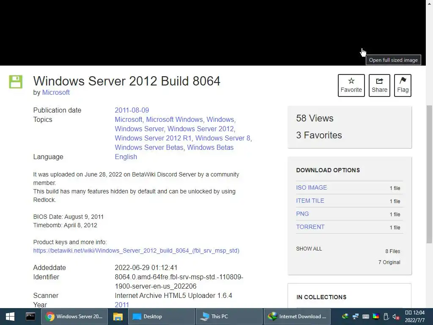Open the Share options
433x325 pixels.
click(x=379, y=85)
